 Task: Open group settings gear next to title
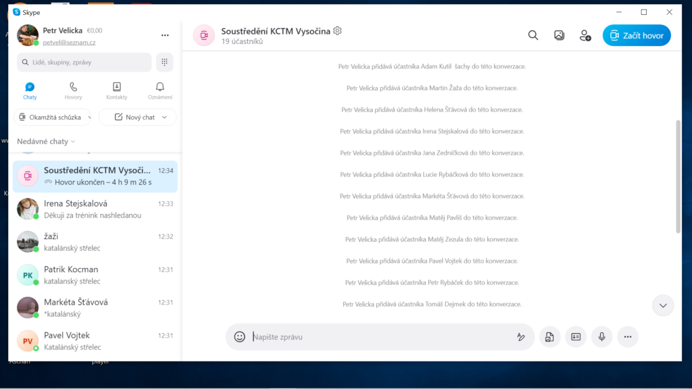[x=338, y=31]
